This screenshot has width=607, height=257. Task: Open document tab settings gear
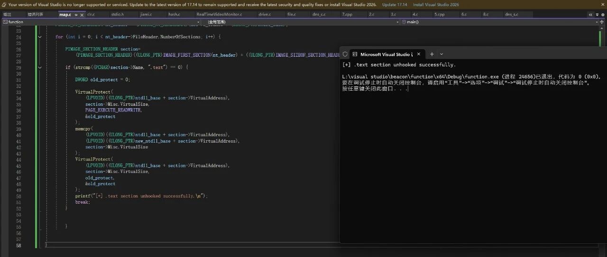pyautogui.click(x=602, y=15)
